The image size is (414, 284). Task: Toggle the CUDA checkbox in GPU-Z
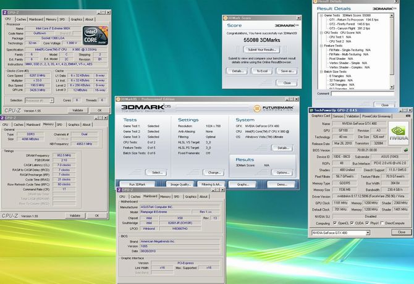tap(352, 223)
